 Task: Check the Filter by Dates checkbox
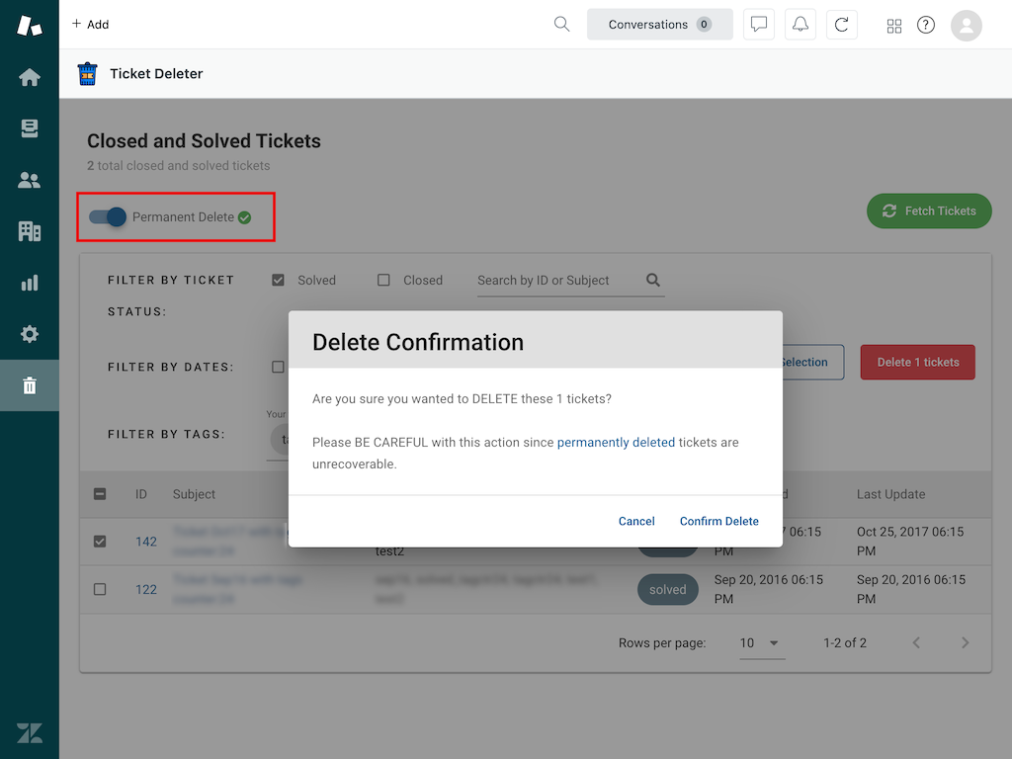coord(278,367)
